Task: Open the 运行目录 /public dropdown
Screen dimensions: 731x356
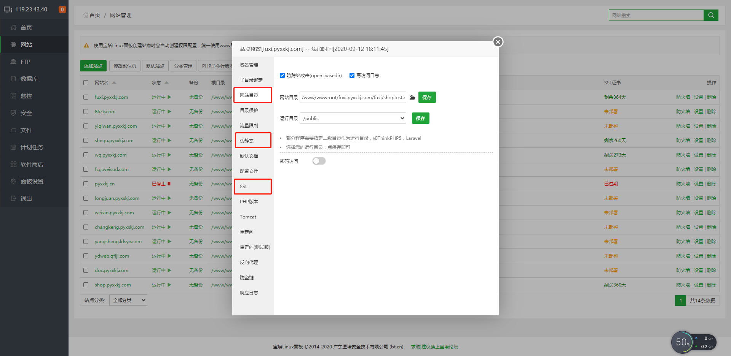Action: coord(353,118)
